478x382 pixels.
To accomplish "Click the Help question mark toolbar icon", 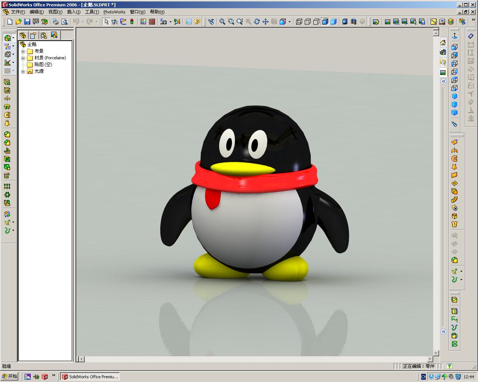I will pos(197,22).
